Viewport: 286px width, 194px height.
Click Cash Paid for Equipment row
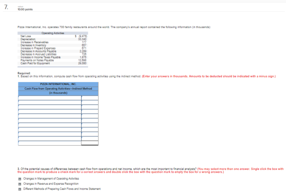(53, 63)
